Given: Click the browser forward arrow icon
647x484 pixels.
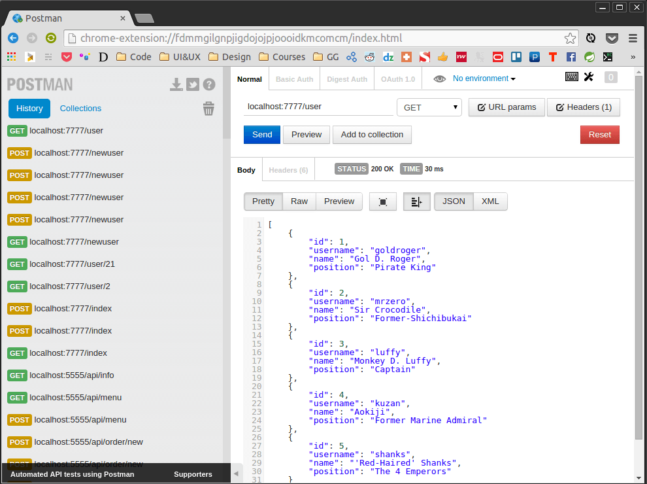Looking at the screenshot, I should click(x=32, y=38).
